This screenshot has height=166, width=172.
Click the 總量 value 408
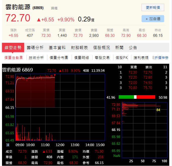click(49, 157)
